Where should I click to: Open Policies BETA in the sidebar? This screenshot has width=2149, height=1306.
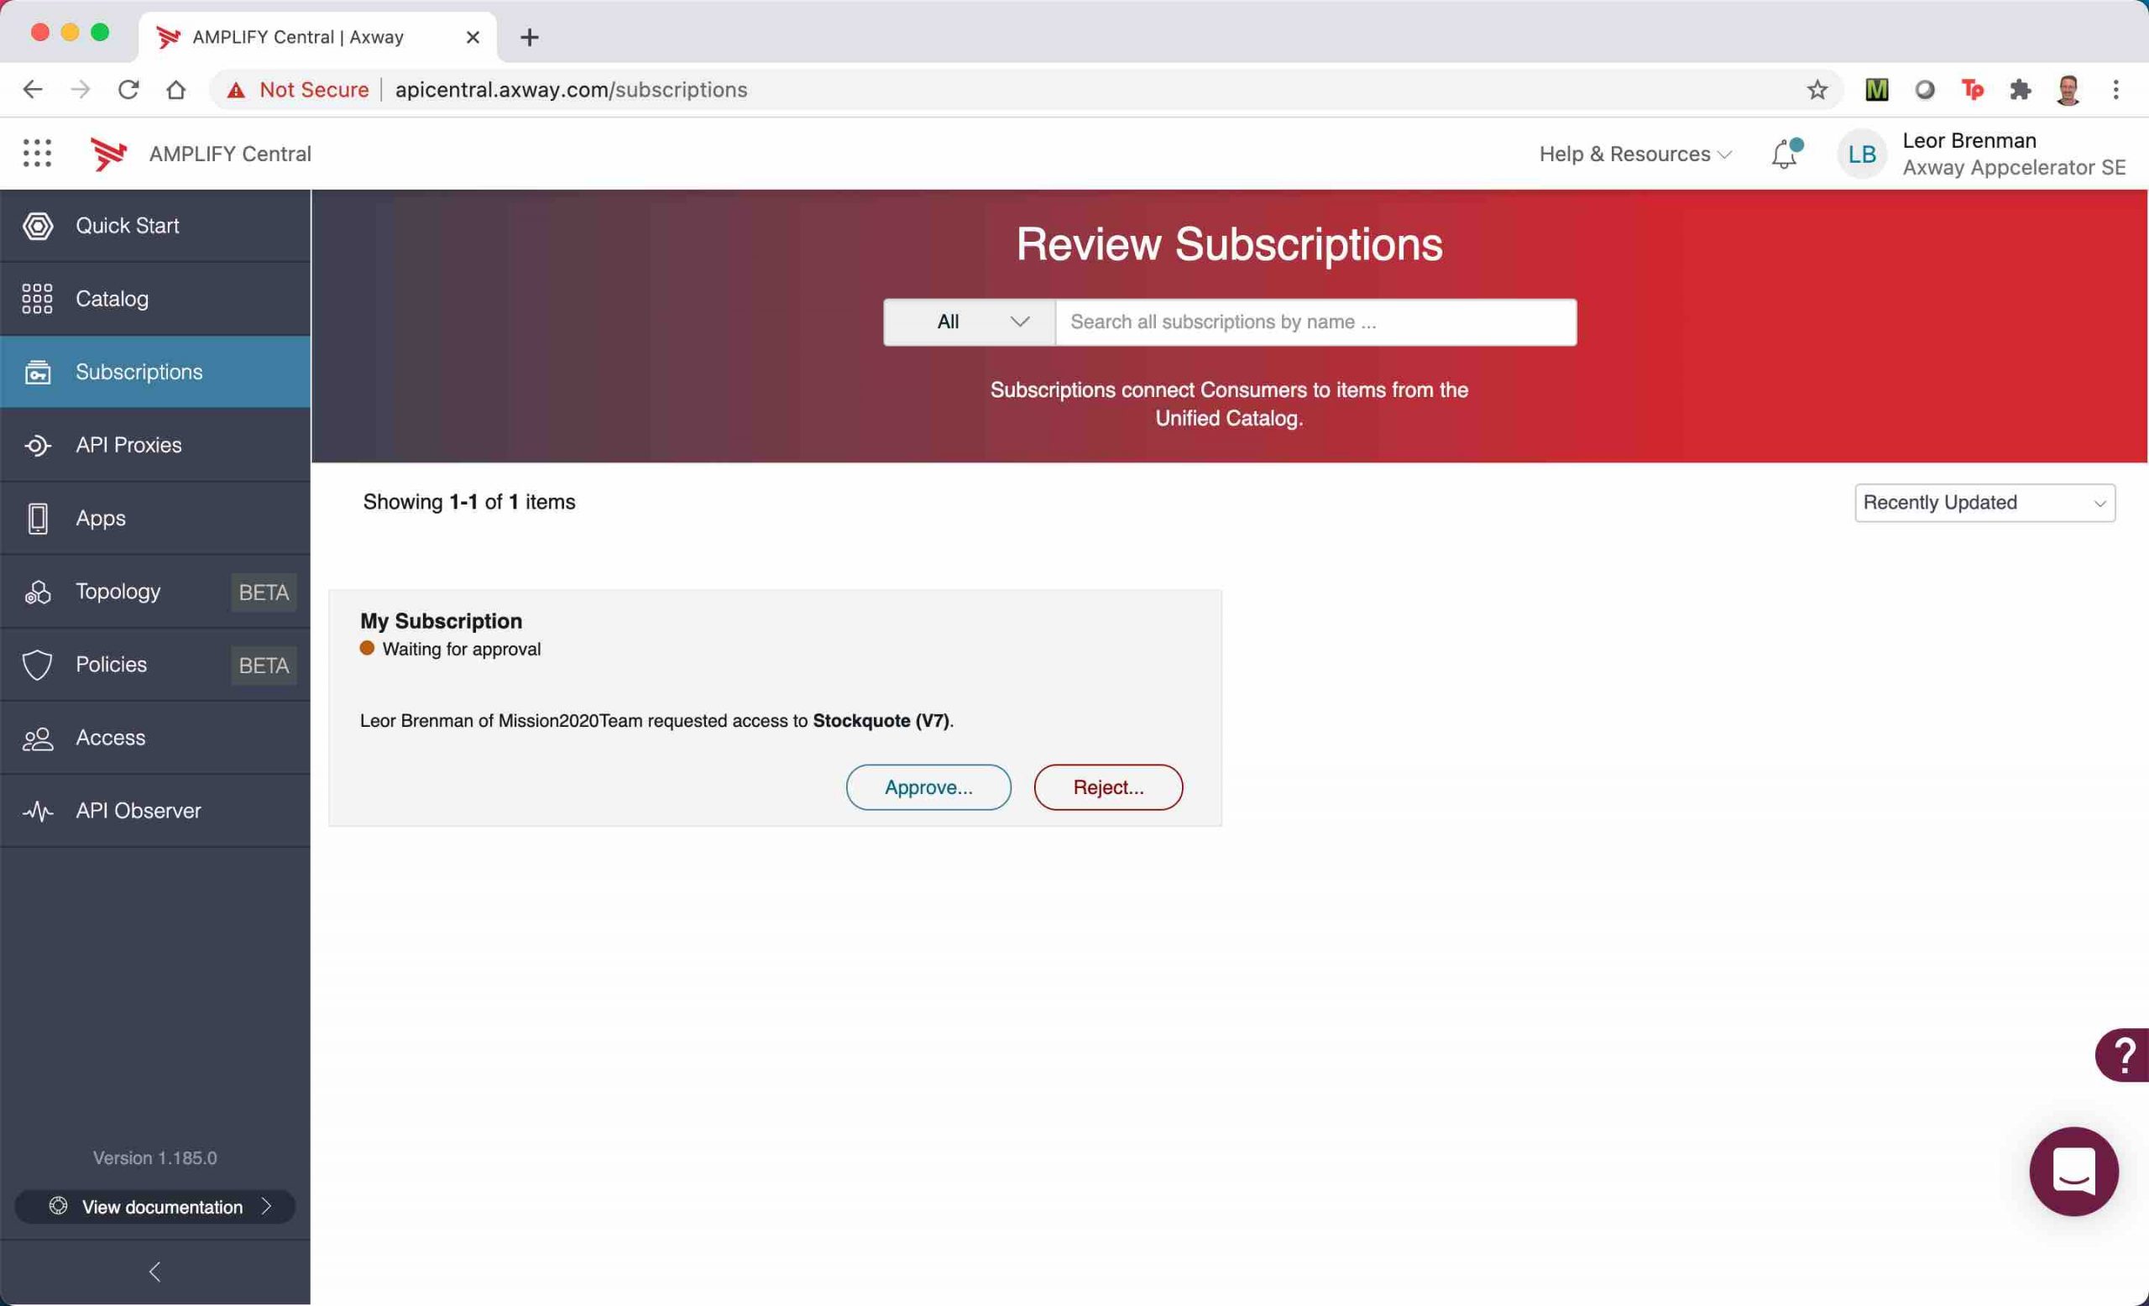pos(155,666)
